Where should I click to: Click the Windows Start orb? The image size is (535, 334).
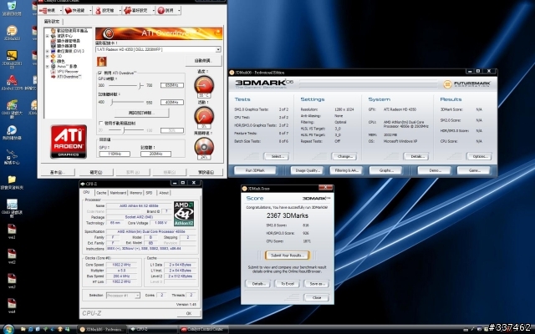coord(8,329)
